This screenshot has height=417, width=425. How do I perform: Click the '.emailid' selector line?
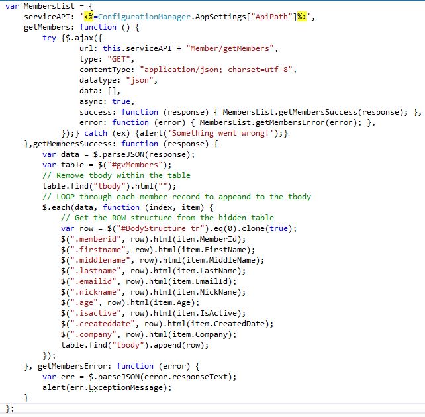pos(148,281)
